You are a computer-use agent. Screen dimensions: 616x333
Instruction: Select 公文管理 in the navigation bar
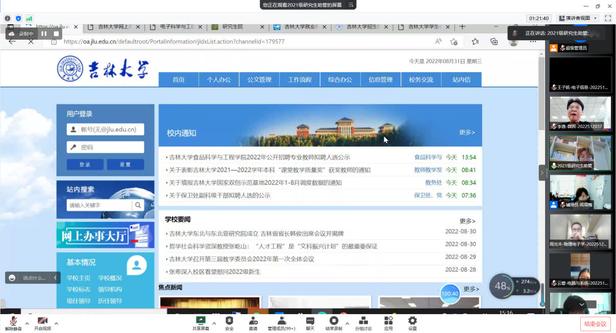click(x=259, y=79)
